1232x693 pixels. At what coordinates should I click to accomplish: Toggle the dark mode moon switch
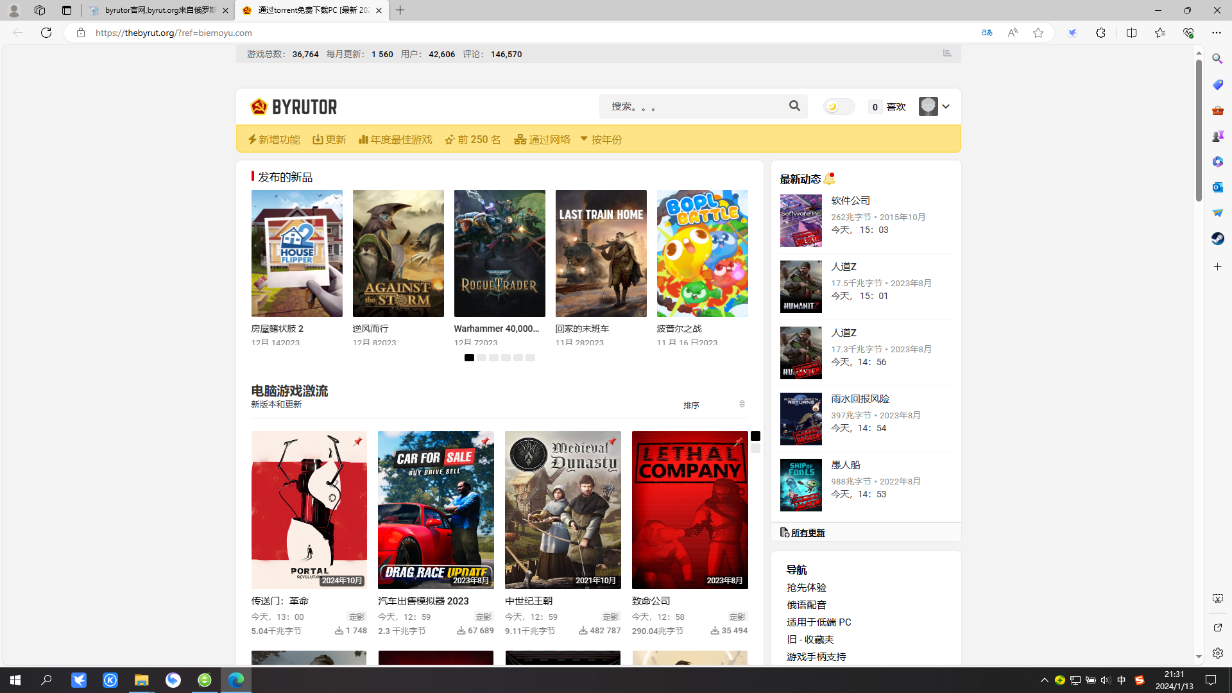point(839,107)
